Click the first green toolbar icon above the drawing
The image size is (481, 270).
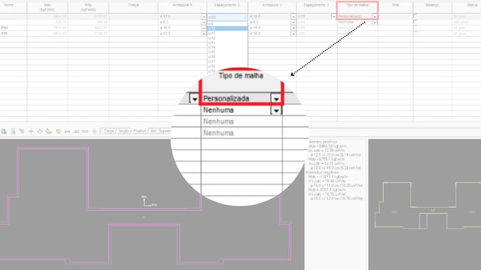[3, 132]
